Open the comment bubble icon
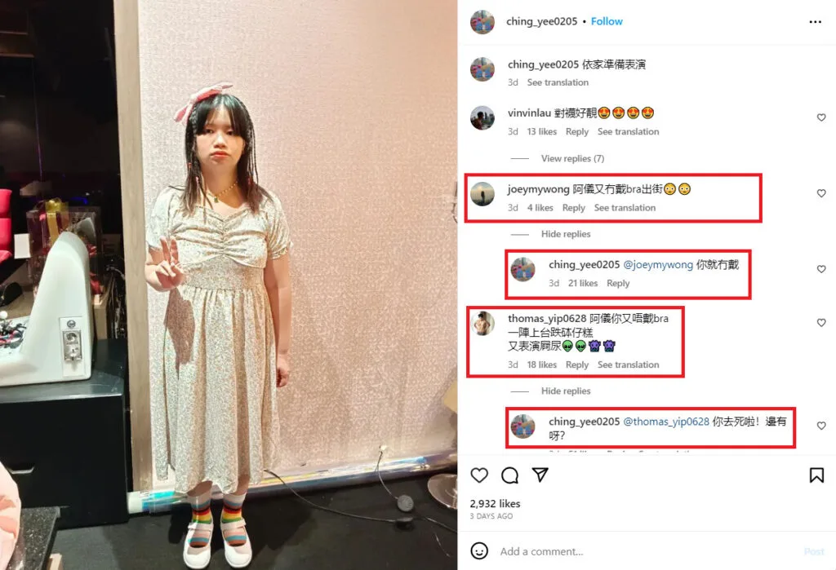The height and width of the screenshot is (570, 836). [x=509, y=475]
